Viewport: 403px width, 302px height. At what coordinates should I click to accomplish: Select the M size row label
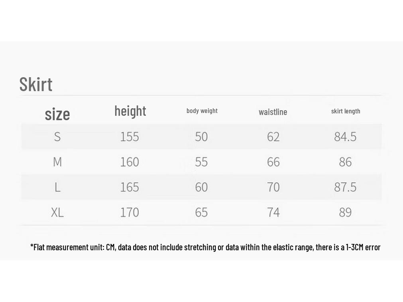[x=57, y=162]
